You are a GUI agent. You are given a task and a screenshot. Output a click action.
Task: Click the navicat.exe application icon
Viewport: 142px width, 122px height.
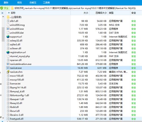(8, 68)
